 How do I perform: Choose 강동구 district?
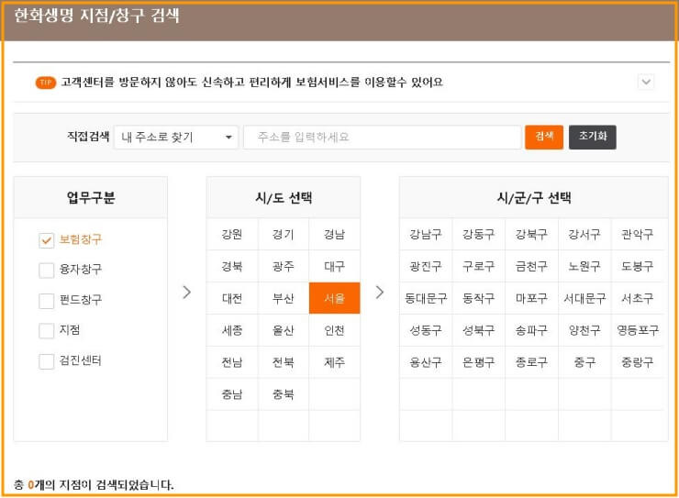tap(478, 234)
